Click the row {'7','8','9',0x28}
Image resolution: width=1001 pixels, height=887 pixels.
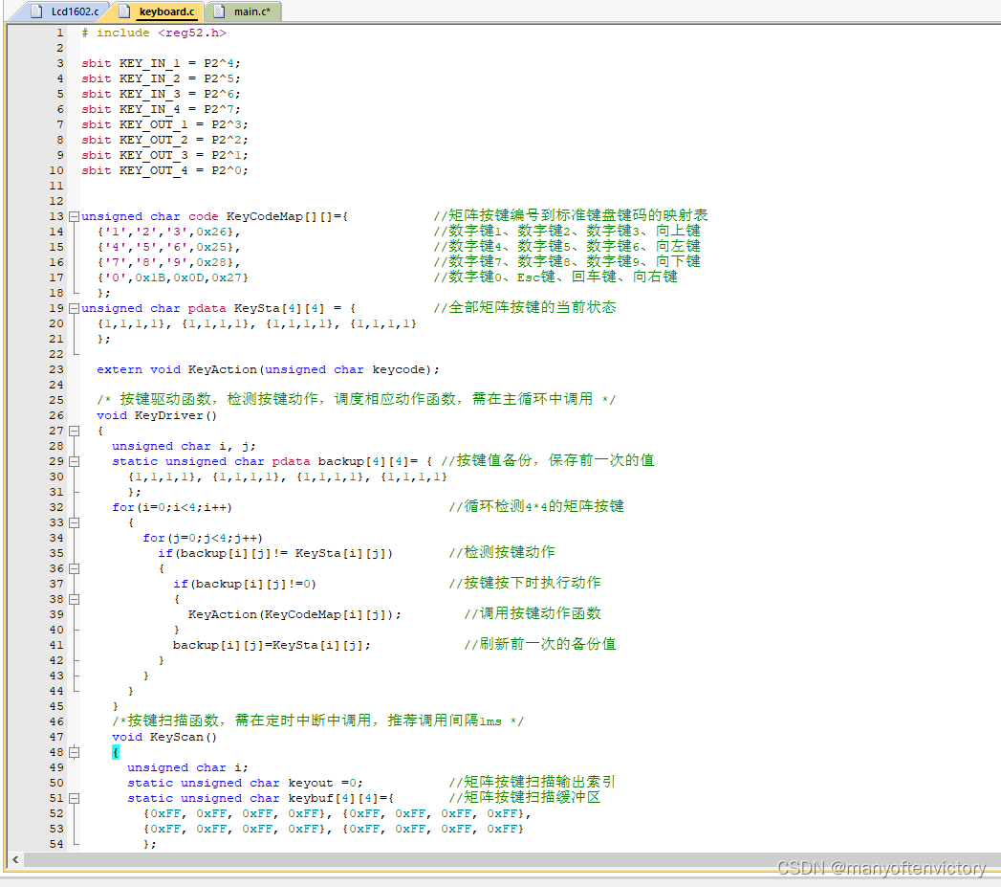(169, 262)
